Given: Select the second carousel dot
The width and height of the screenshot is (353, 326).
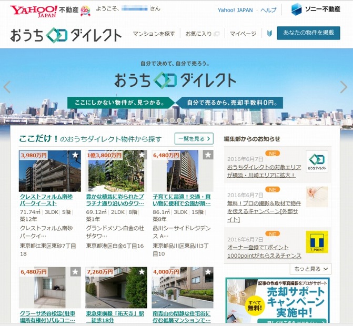Looking at the screenshot, I should pos(166,120).
